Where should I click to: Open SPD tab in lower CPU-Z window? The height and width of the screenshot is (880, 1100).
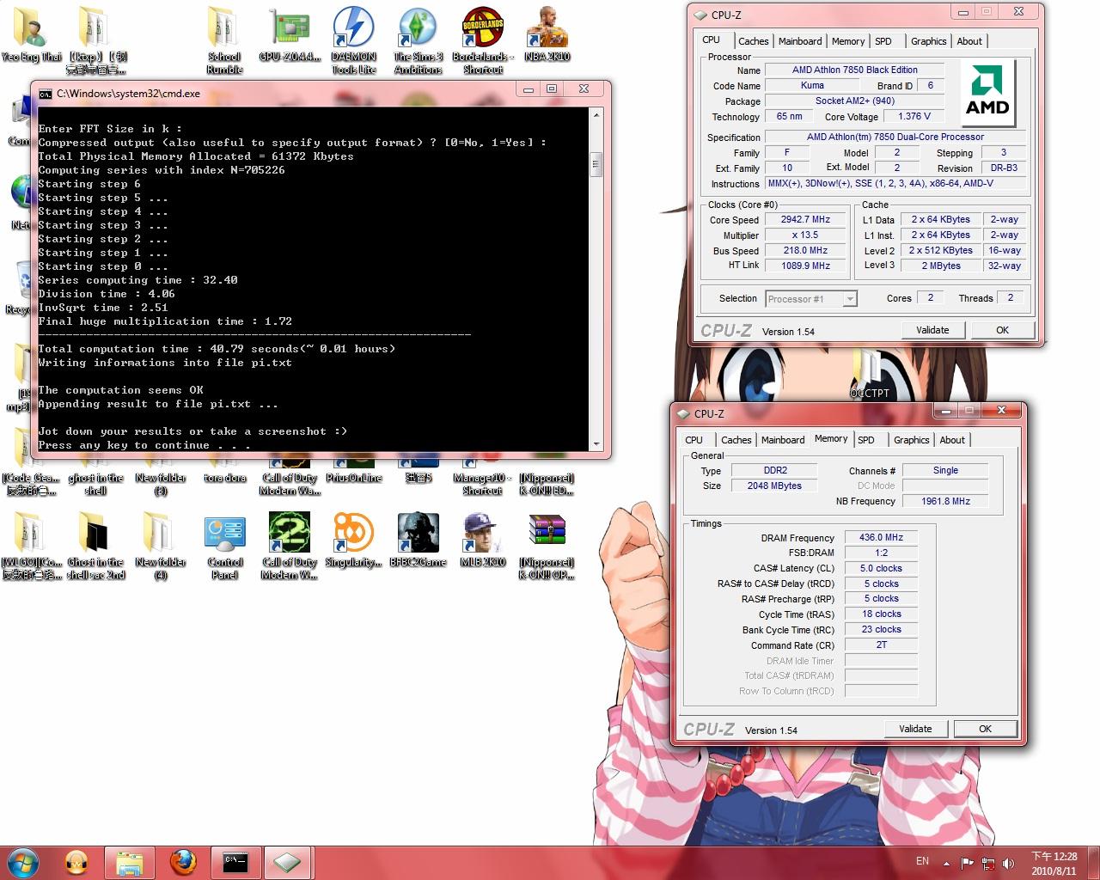[x=866, y=440]
